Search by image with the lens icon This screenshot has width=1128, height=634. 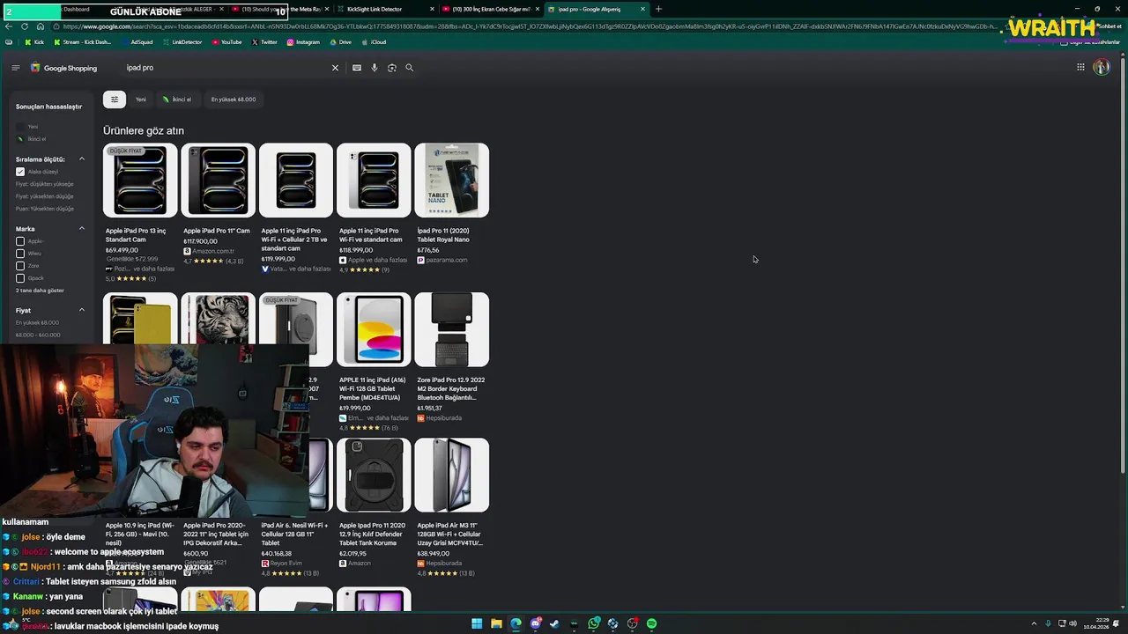pos(392,68)
